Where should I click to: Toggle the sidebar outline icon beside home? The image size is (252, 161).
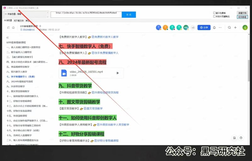coord(9,28)
